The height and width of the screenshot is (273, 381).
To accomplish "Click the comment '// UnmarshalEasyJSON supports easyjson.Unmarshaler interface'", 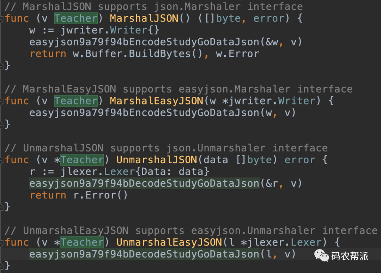I will click(191, 231).
